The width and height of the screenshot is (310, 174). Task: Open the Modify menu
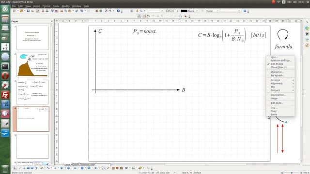pyautogui.click(x=65, y=6)
